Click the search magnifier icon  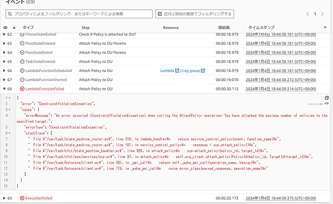[x=10, y=14]
